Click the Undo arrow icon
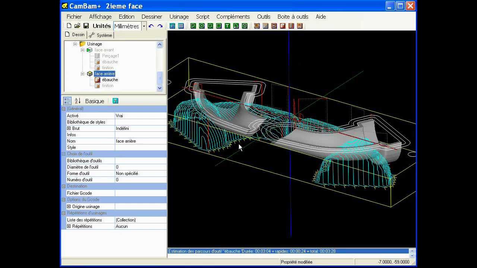 point(151,26)
